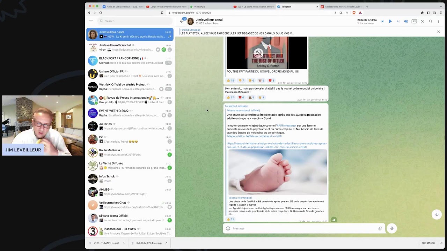Open the Brave Shields icon
This screenshot has width=447, height=251.
tap(354, 13)
